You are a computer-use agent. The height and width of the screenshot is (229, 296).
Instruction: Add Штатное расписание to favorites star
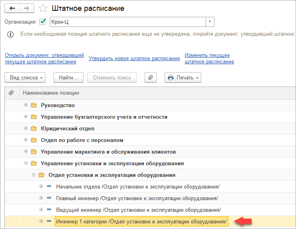pos(42,8)
